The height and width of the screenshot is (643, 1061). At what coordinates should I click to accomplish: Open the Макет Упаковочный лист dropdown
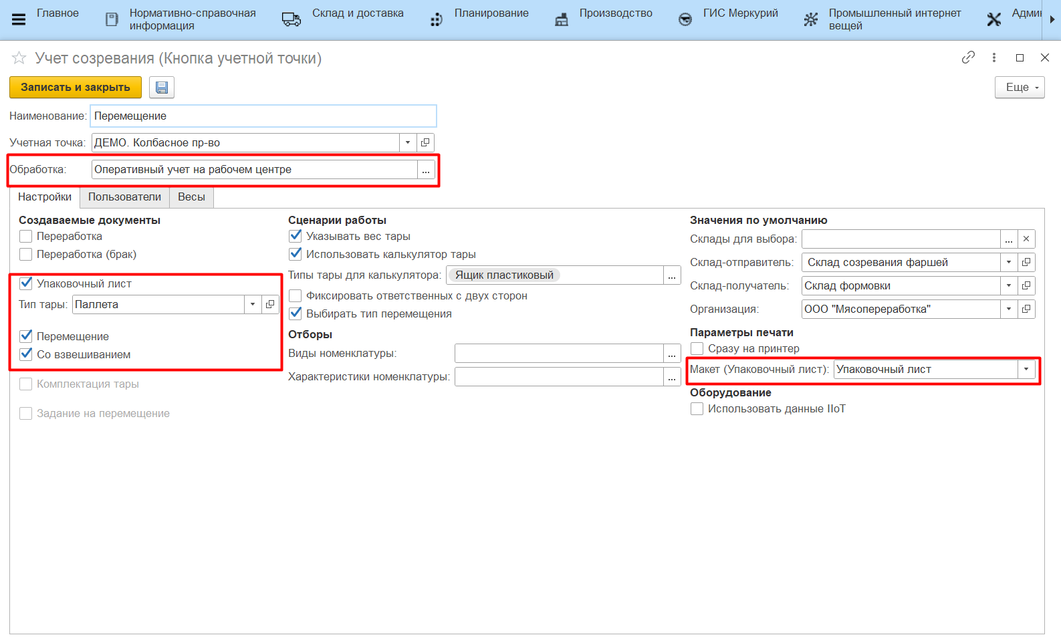(x=1026, y=370)
